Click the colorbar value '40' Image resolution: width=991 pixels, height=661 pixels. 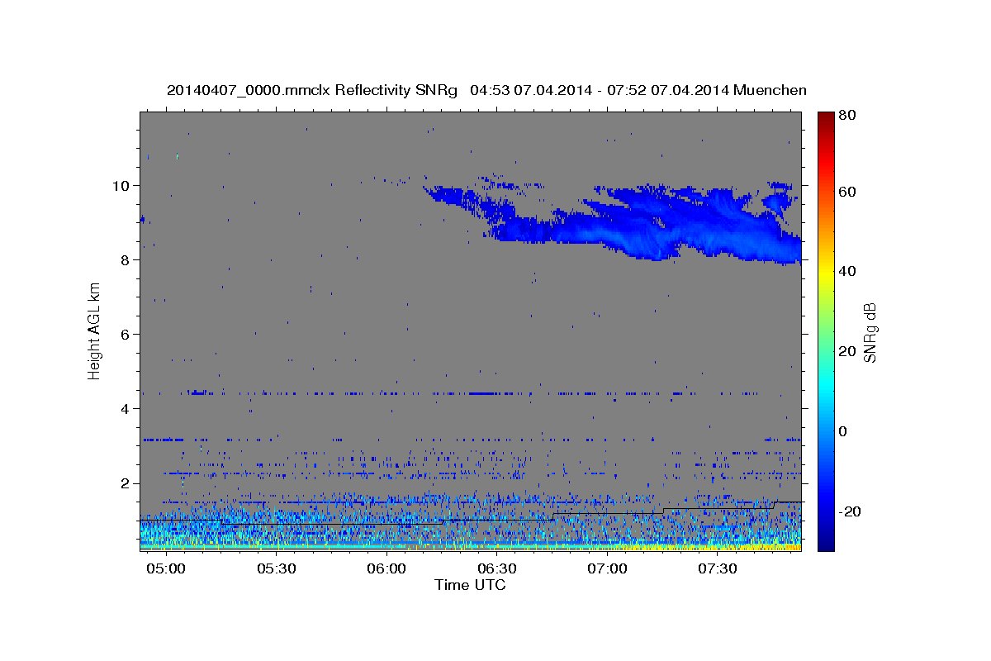coord(846,271)
